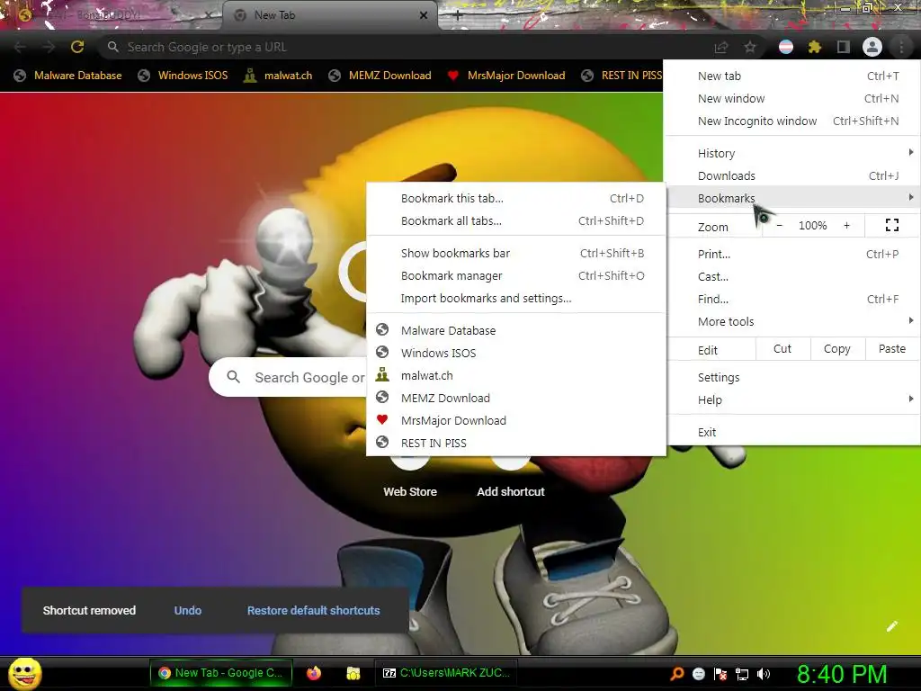Viewport: 921px width, 691px height.
Task: Select Exit in the Chrome menu
Action: point(793,432)
